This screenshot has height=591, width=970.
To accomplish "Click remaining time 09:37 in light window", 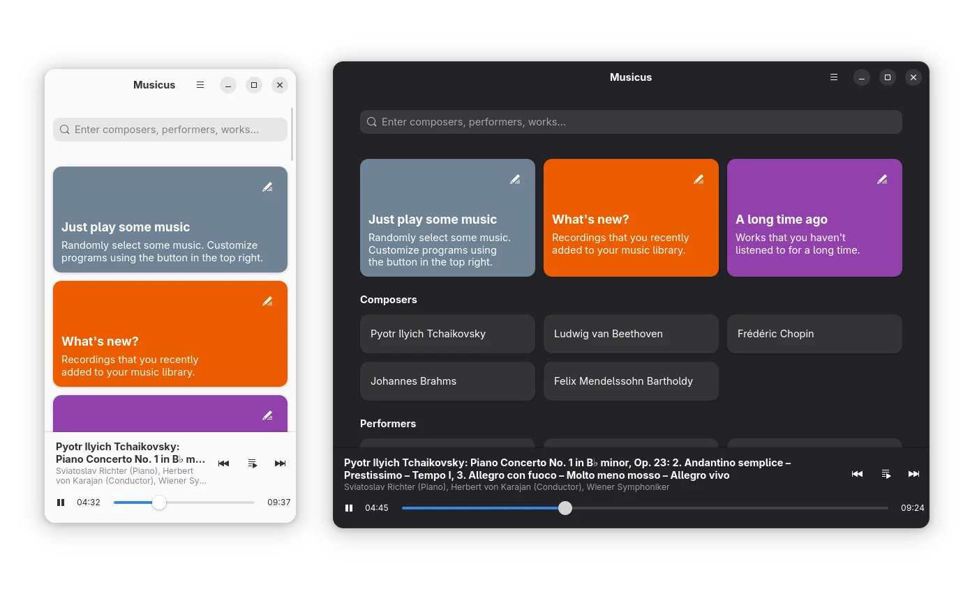I will [x=279, y=502].
